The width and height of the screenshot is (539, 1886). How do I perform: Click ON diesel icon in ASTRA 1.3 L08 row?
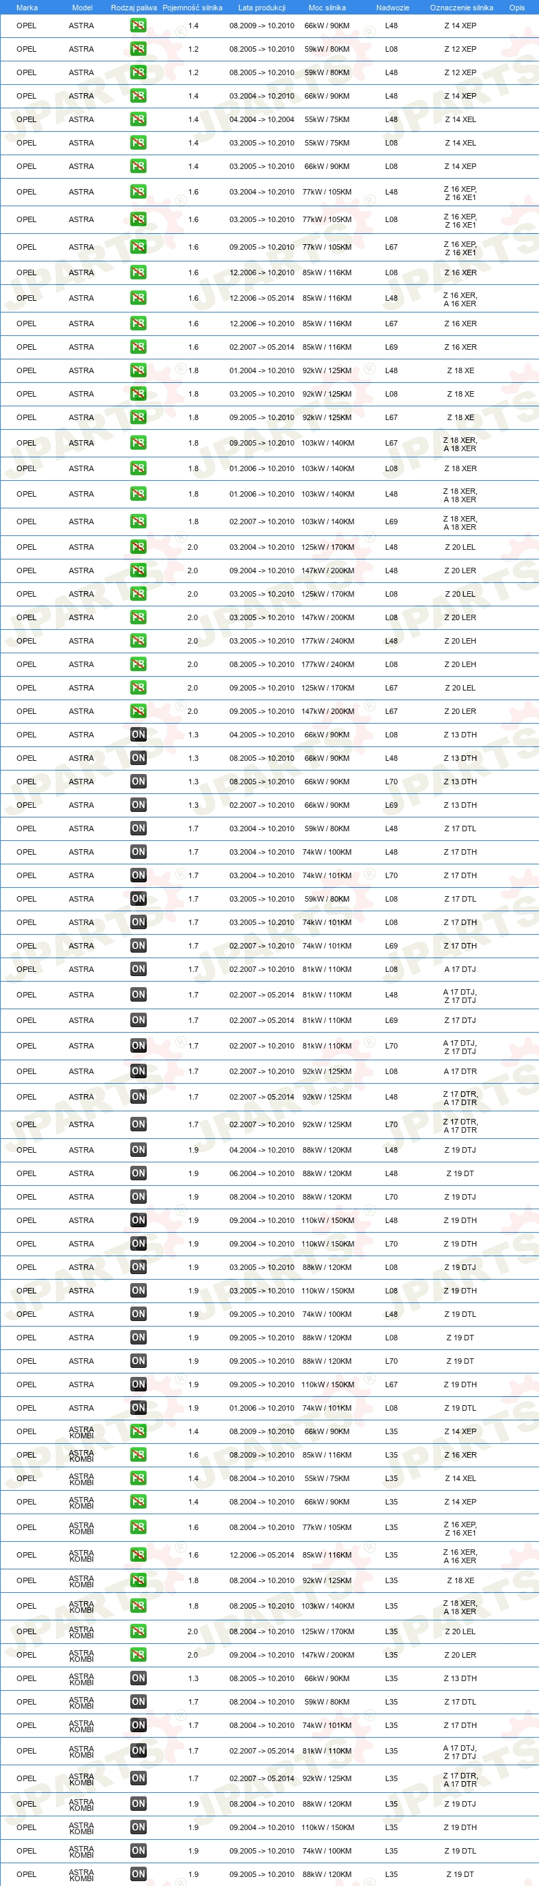137,735
